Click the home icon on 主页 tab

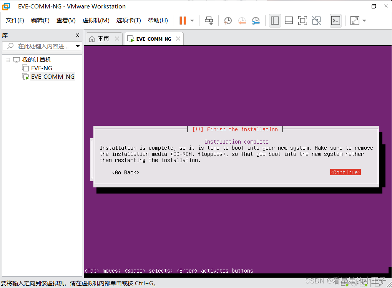tap(92, 39)
